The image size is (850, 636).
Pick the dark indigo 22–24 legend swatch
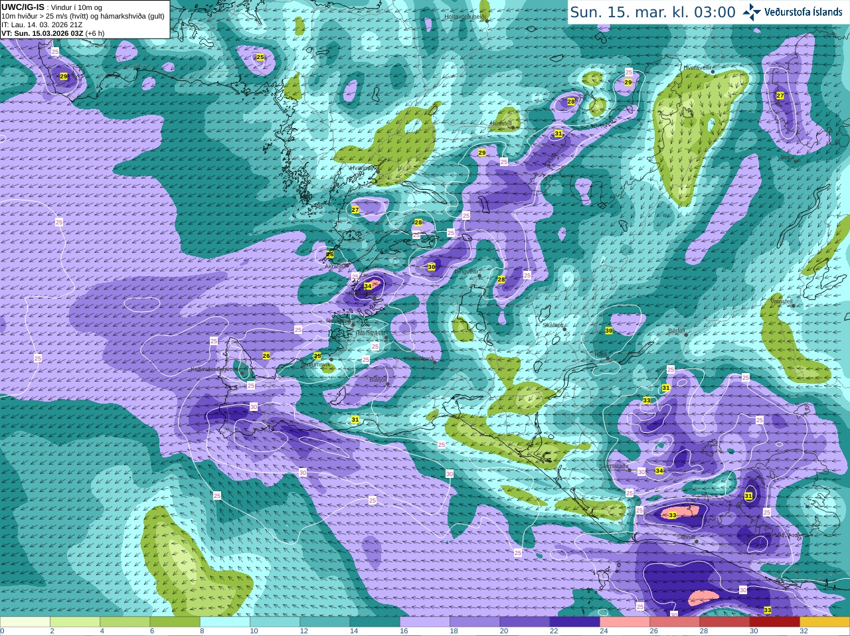(575, 621)
